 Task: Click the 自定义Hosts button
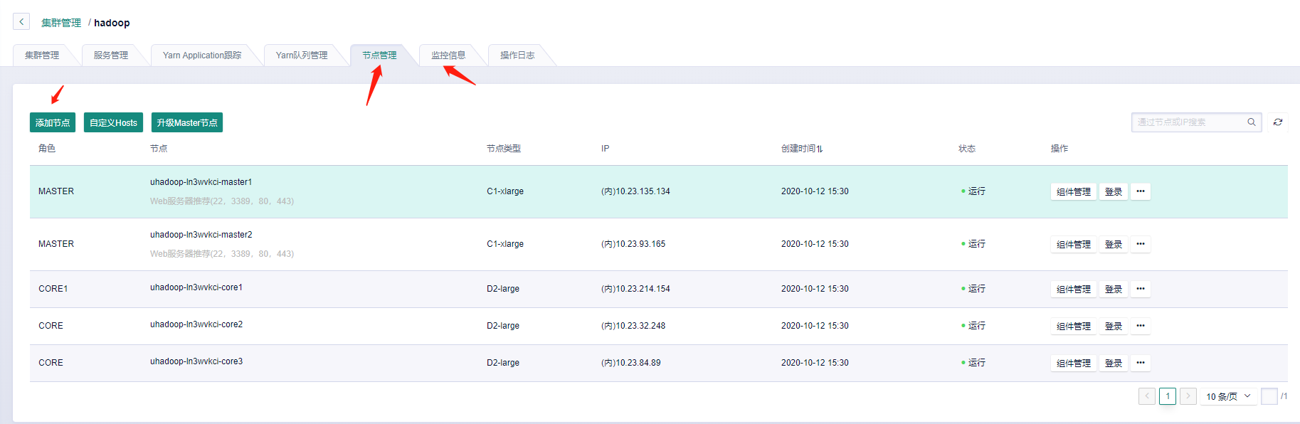coord(113,122)
